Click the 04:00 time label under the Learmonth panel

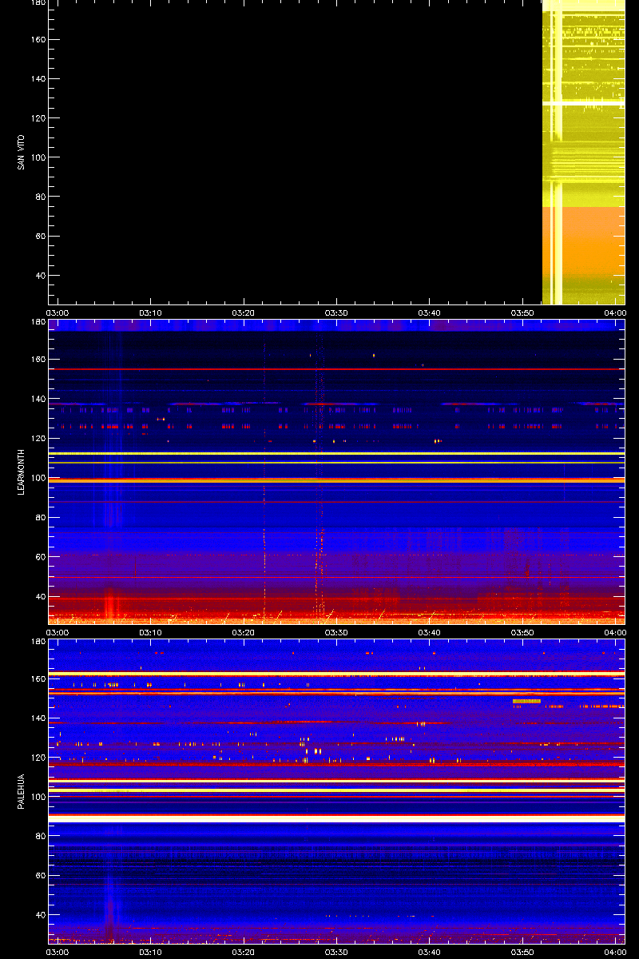(615, 632)
